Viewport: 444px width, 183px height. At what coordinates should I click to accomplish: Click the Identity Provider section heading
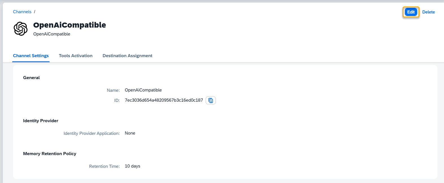tap(41, 121)
